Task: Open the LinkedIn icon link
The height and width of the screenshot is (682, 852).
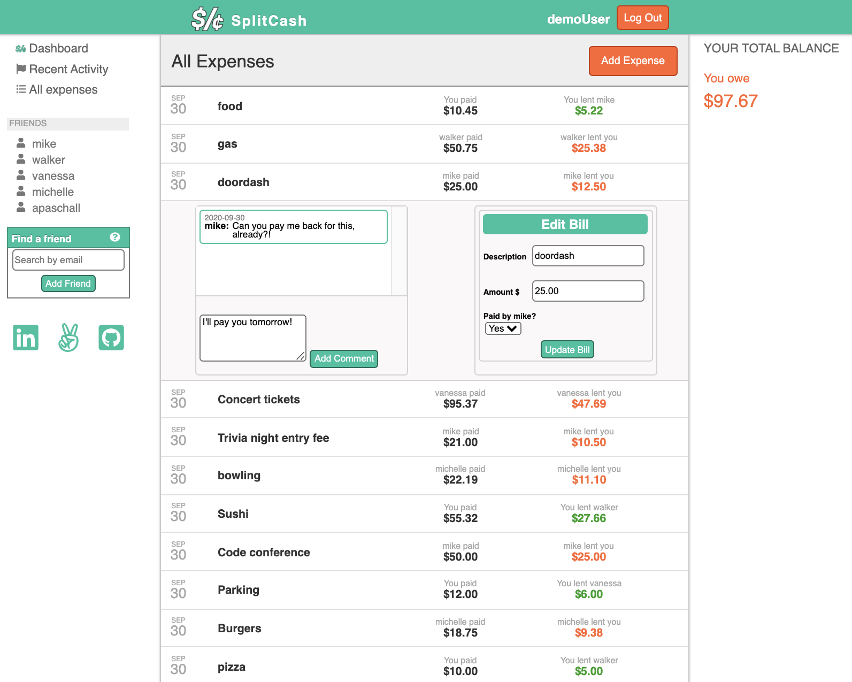Action: [26, 338]
